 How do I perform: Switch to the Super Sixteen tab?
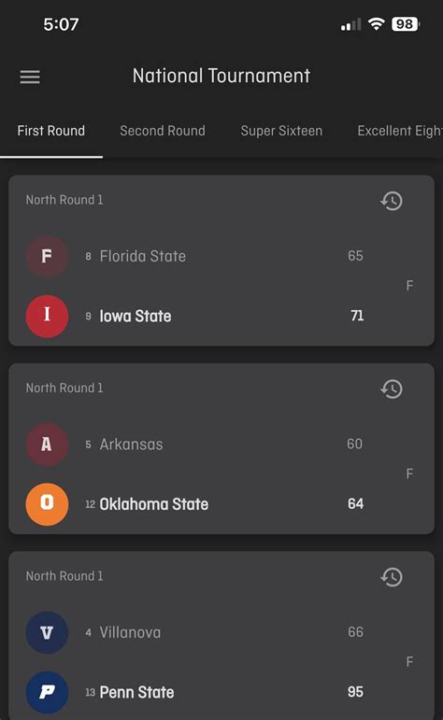[x=281, y=131]
